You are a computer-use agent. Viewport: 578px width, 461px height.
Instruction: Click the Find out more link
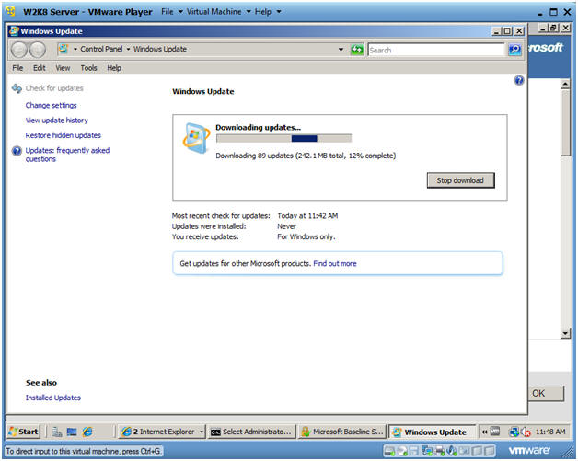pos(335,263)
